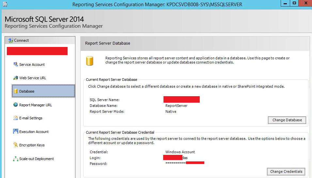The width and height of the screenshot is (312, 178).
Task: Open E-mail Settings page
Action: pos(31,118)
